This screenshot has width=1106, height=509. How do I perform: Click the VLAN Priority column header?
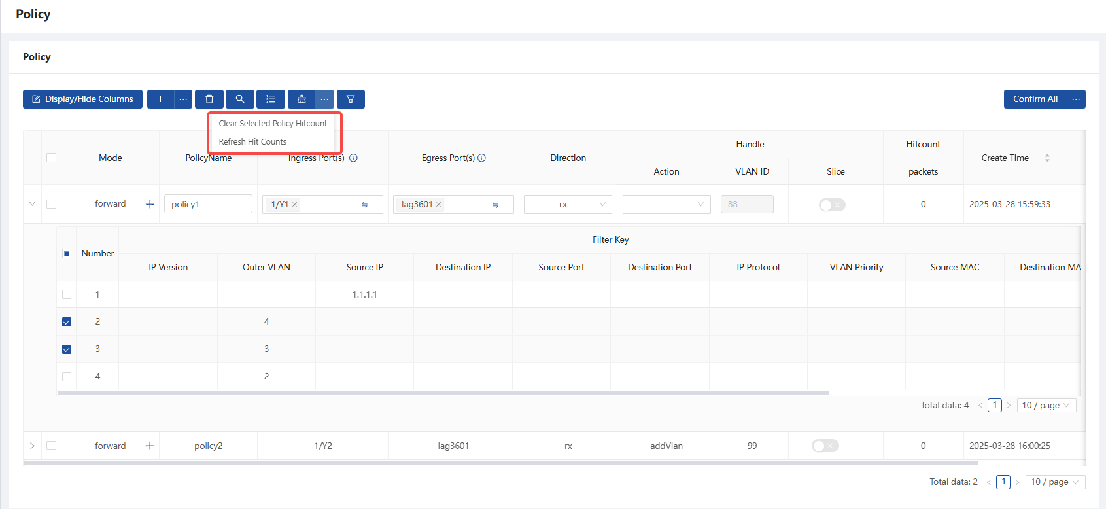pyautogui.click(x=857, y=267)
